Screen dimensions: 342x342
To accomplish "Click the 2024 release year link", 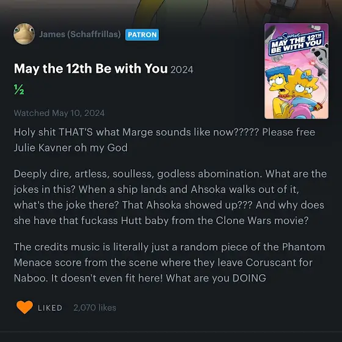I will pos(182,70).
